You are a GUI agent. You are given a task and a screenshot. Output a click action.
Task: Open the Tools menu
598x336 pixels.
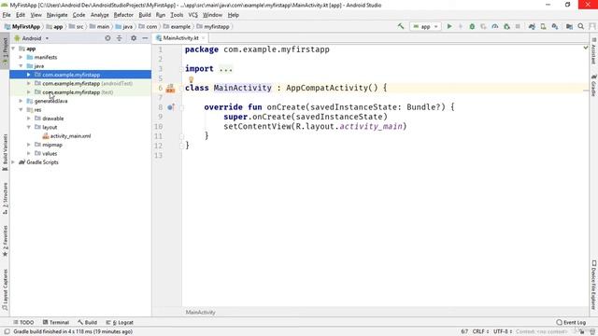pyautogui.click(x=177, y=15)
